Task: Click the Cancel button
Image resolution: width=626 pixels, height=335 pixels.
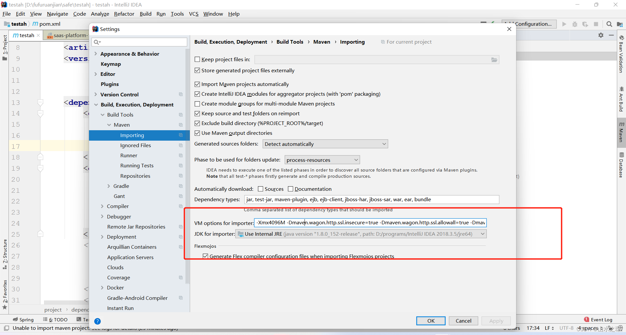Action: pos(463,321)
